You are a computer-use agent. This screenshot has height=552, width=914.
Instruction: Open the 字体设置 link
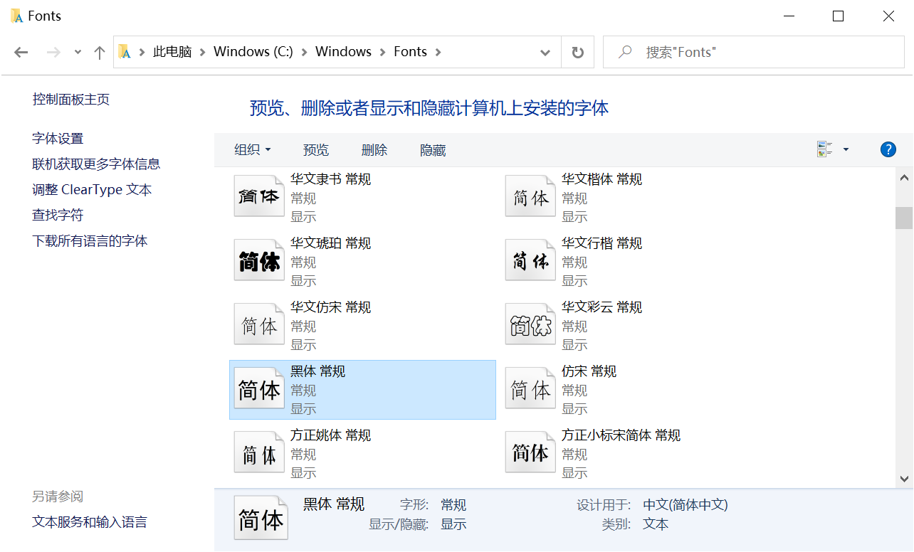click(58, 139)
